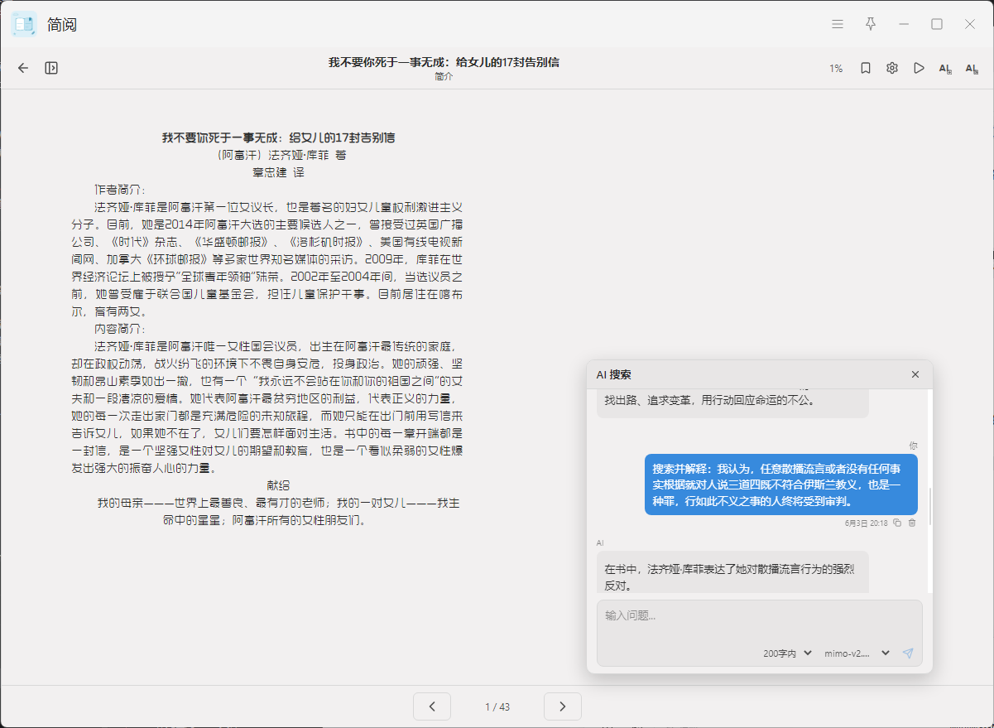Go back with the left arrow icon

pos(23,68)
